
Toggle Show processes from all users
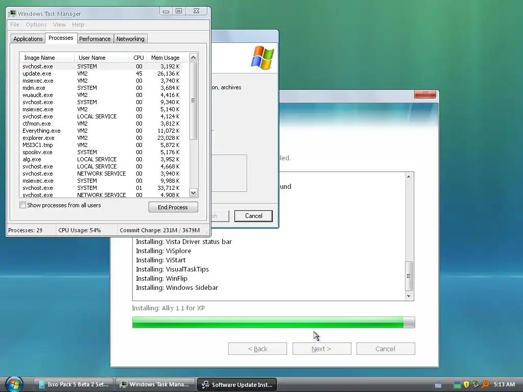(22, 205)
